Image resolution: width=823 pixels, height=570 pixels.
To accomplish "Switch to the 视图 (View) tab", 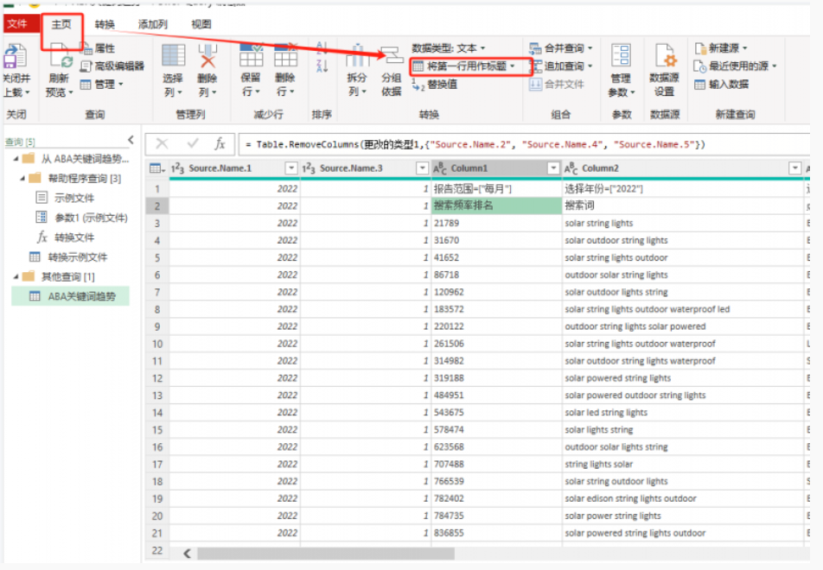I will tap(201, 24).
